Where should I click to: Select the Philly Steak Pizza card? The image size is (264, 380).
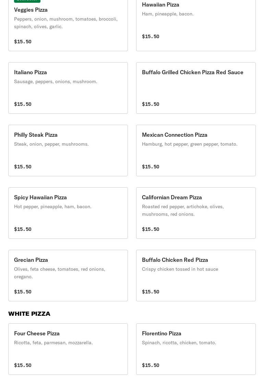(68, 150)
